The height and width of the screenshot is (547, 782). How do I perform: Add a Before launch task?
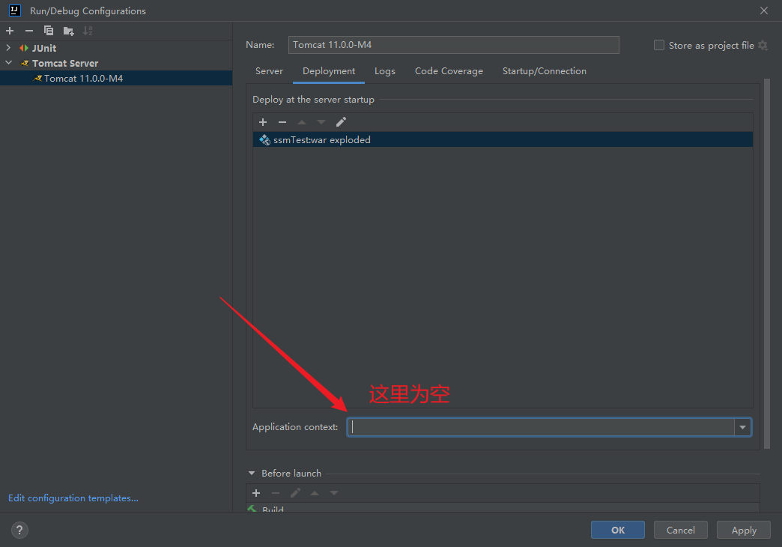pos(256,493)
